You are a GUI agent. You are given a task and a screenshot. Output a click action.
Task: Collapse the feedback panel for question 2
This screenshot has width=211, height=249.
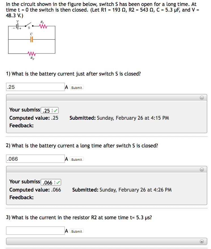point(202,169)
